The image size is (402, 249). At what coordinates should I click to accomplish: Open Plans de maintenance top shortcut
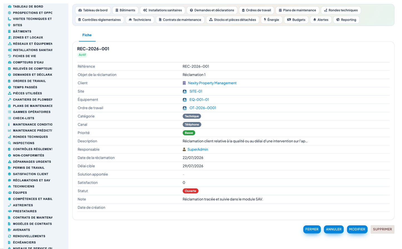point(297,10)
